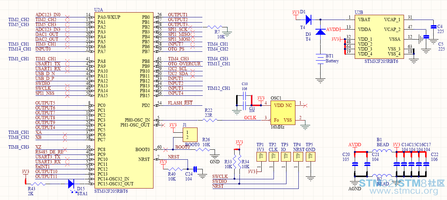Select the D15 LED symbol
Viewport: 447px width, 200px height.
[x=72, y=183]
